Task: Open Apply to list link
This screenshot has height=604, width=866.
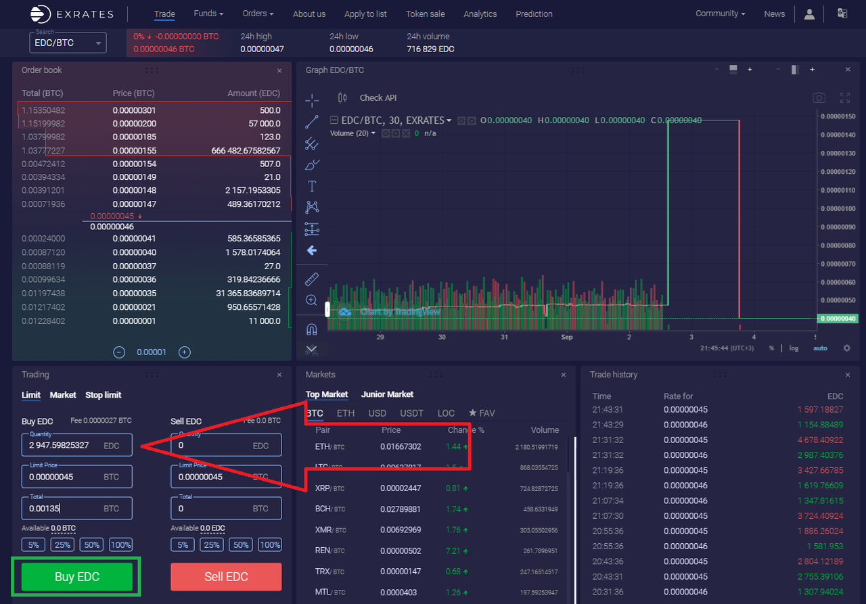Action: pyautogui.click(x=366, y=14)
